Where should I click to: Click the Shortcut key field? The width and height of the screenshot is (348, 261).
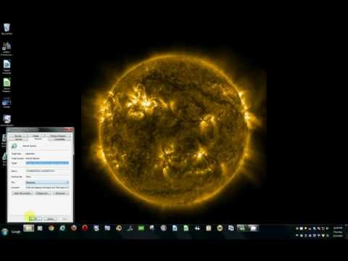click(47, 177)
